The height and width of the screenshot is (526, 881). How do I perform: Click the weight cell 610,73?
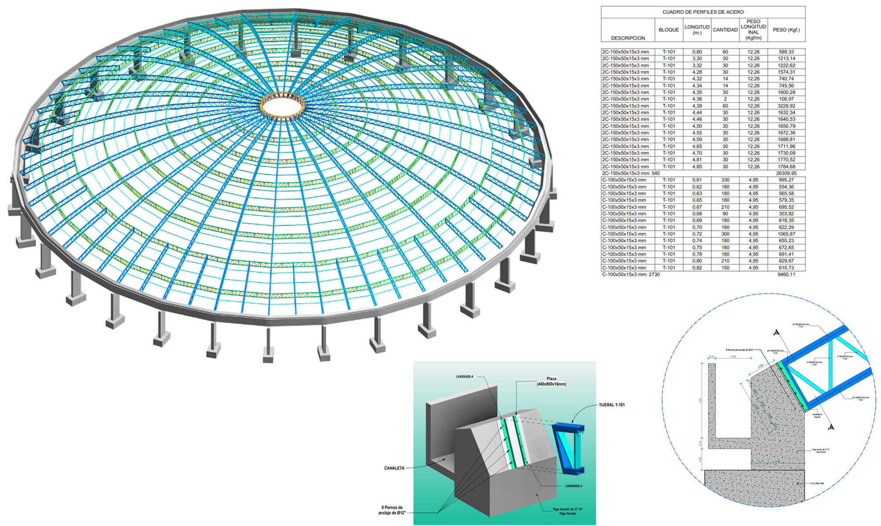coord(786,268)
